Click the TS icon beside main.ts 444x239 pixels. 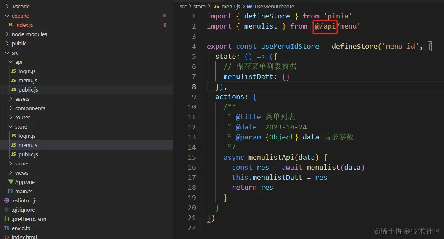[10, 191]
